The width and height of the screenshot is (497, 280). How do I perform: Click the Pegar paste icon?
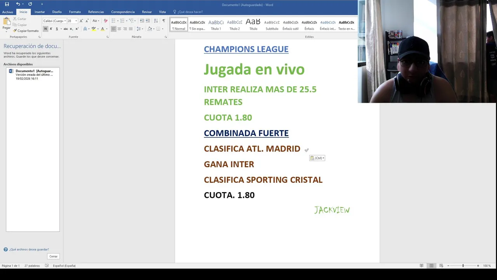[x=7, y=22]
